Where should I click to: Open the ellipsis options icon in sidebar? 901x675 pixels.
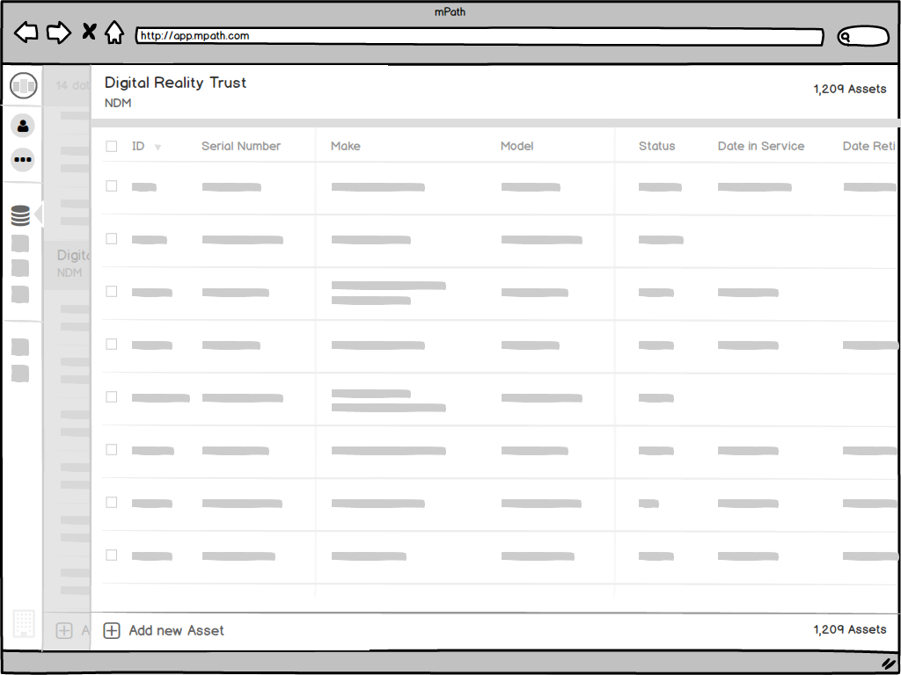[22, 159]
